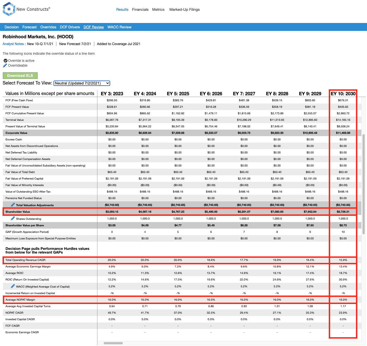Screen dimensions: 367x346
Task: Select the DCF Review tab
Action: (94, 27)
